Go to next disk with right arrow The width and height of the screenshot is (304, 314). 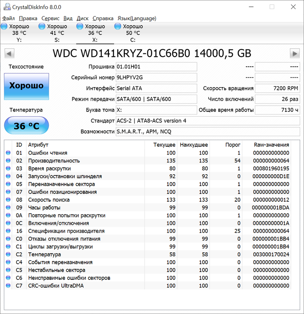[x=295, y=53]
